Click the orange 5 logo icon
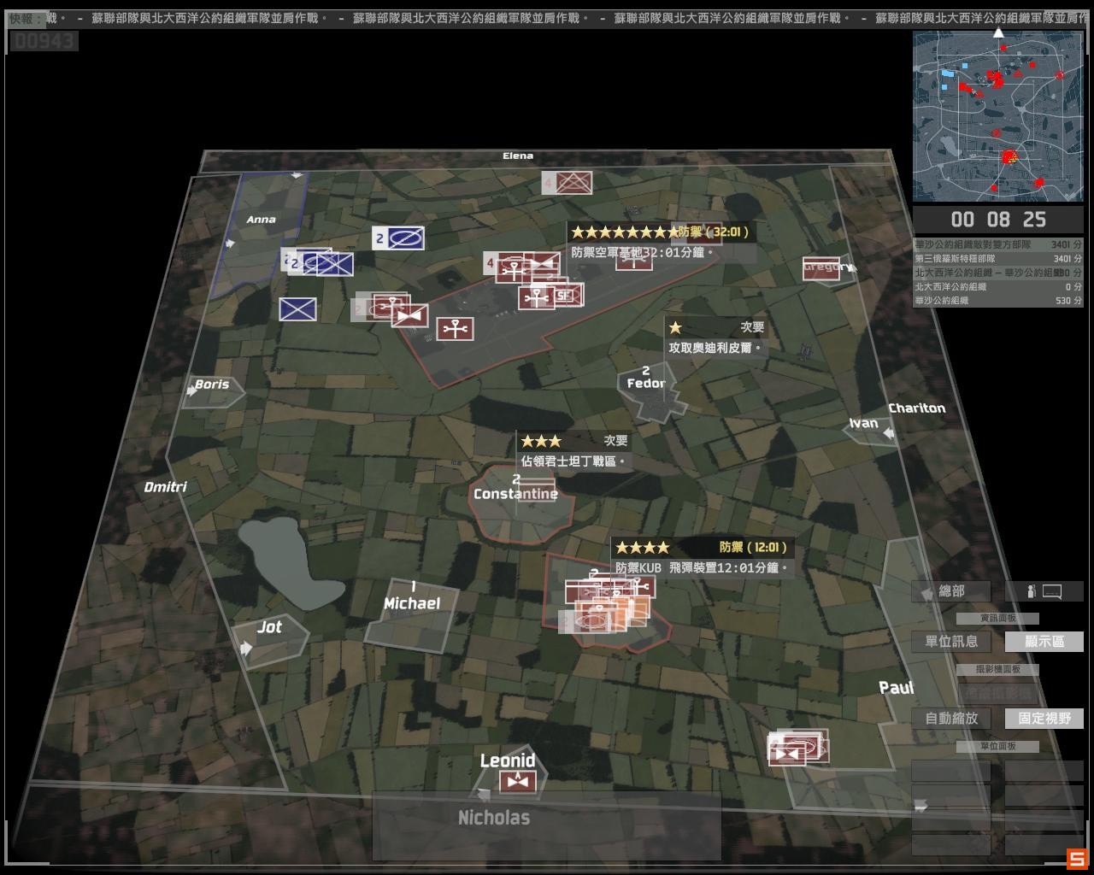The height and width of the screenshot is (875, 1094). (1075, 859)
